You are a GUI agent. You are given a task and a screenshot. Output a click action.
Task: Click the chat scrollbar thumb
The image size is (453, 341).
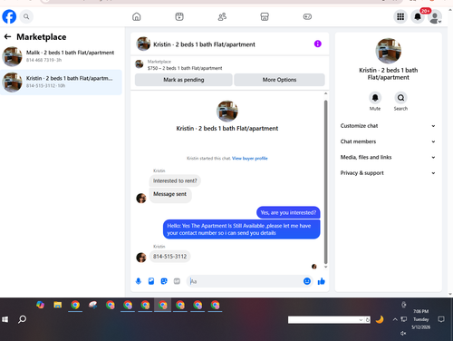(325, 182)
